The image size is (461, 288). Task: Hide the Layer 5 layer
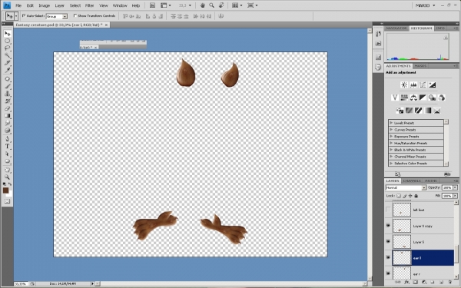388,242
